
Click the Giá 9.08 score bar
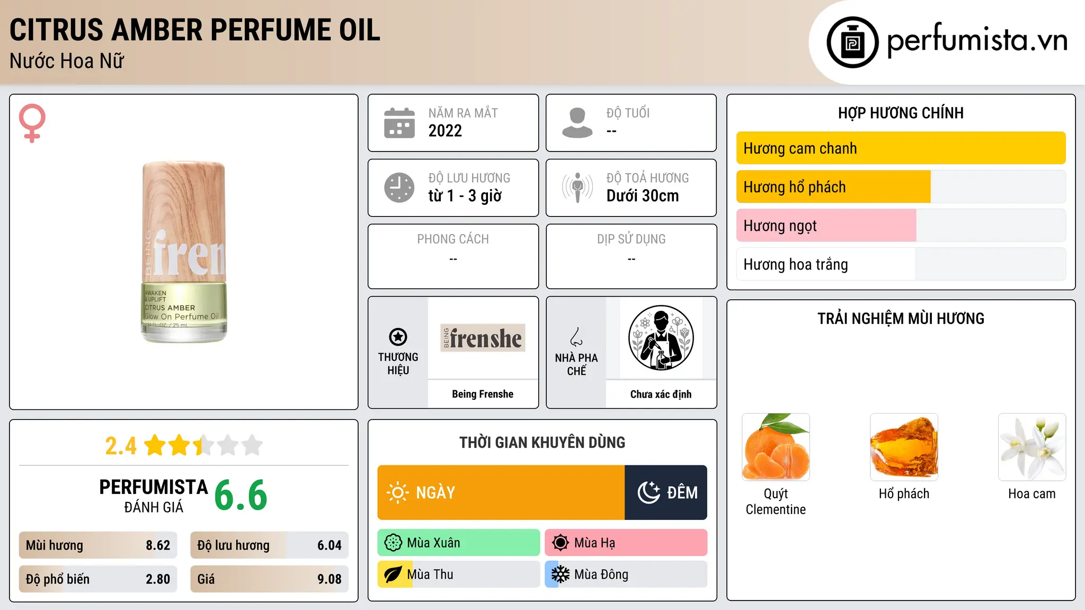(269, 579)
